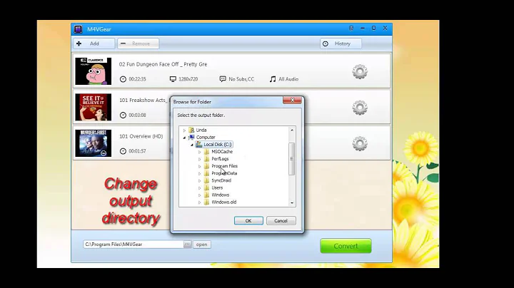Expand the Users folder
The image size is (514, 288).
tap(199, 188)
